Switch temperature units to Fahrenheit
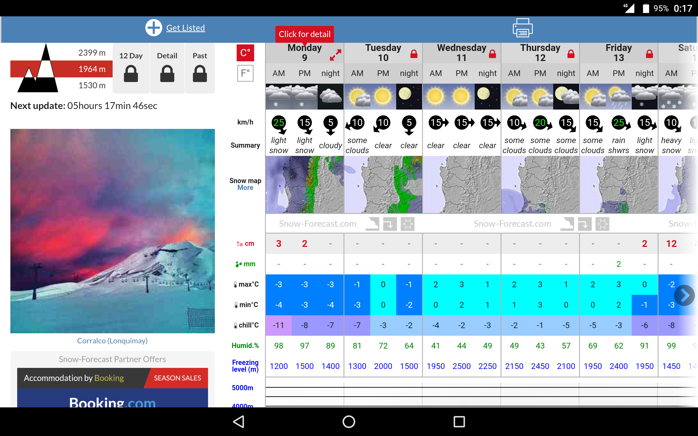Screen dimensions: 698x436 tap(245, 73)
